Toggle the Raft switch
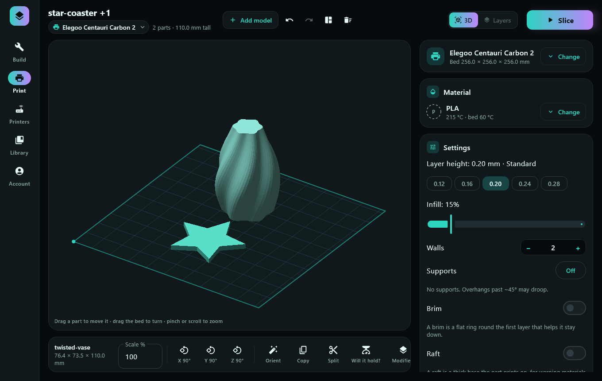The height and width of the screenshot is (381, 602). coord(574,353)
